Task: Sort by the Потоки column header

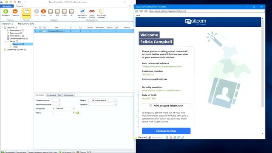Action: coord(90,28)
